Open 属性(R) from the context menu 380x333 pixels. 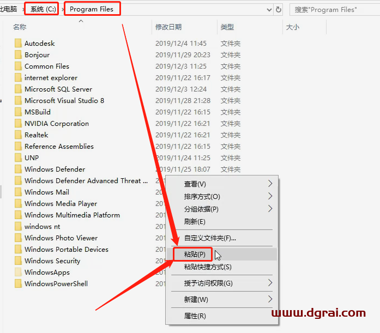195,316
